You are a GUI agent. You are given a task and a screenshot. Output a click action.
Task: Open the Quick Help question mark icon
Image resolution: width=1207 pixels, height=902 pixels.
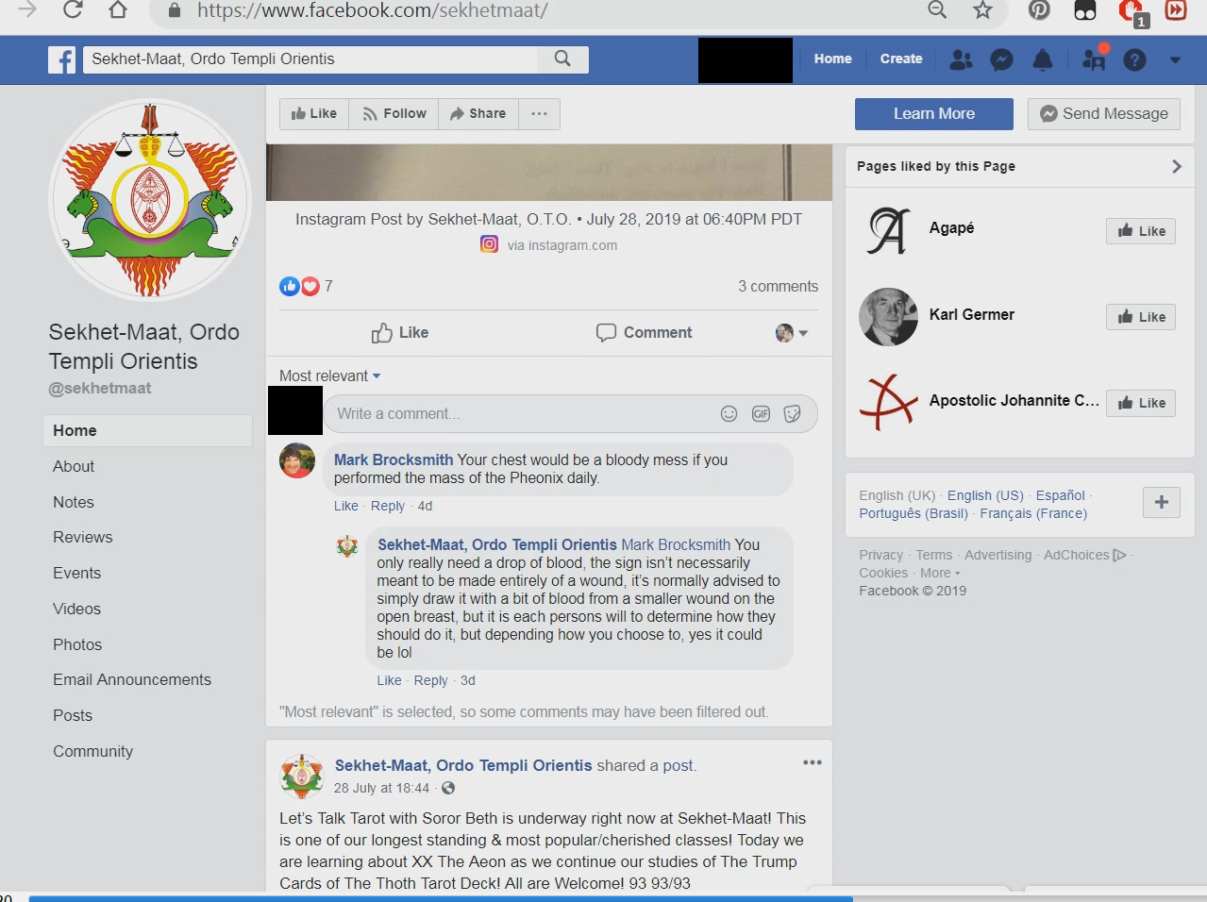tap(1135, 59)
